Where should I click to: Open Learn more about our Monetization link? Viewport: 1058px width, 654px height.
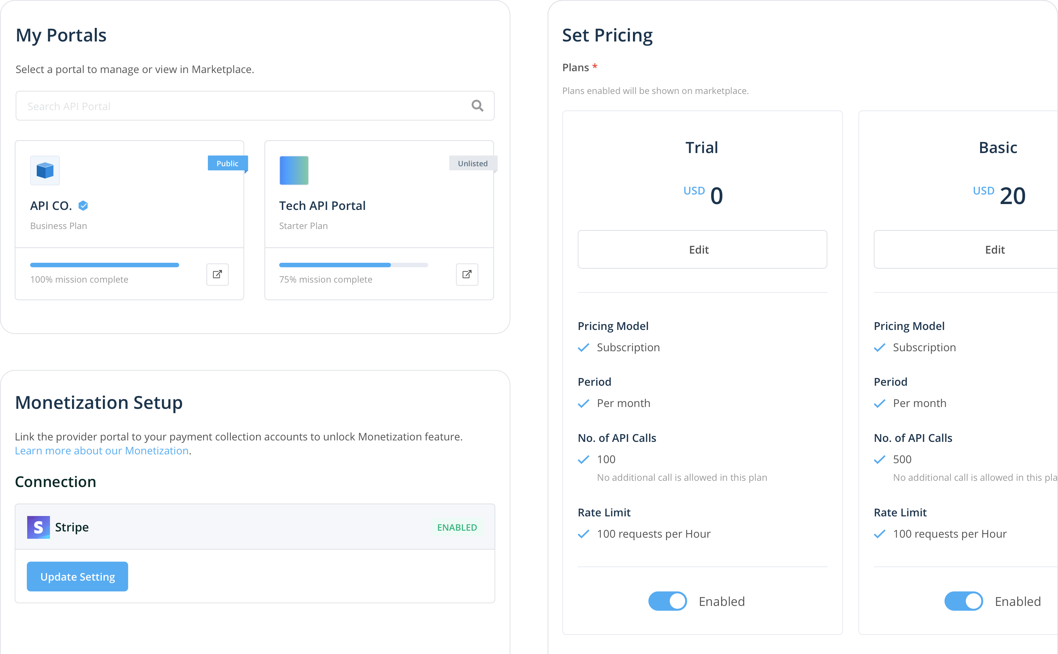(x=102, y=451)
